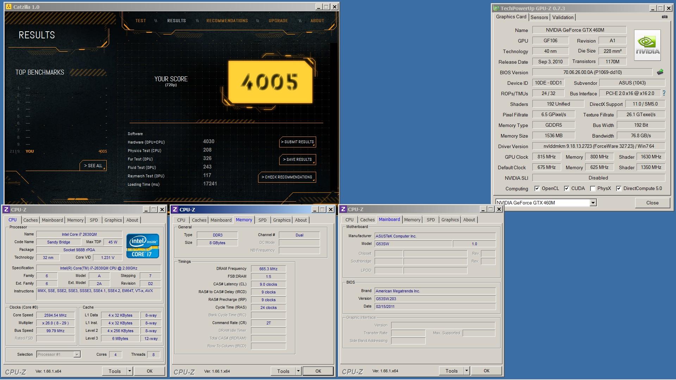The image size is (676, 380).
Task: Open the CPU tab in CPU-Z Memory window
Action: point(181,220)
